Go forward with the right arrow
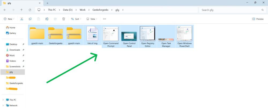 [x=13, y=10]
